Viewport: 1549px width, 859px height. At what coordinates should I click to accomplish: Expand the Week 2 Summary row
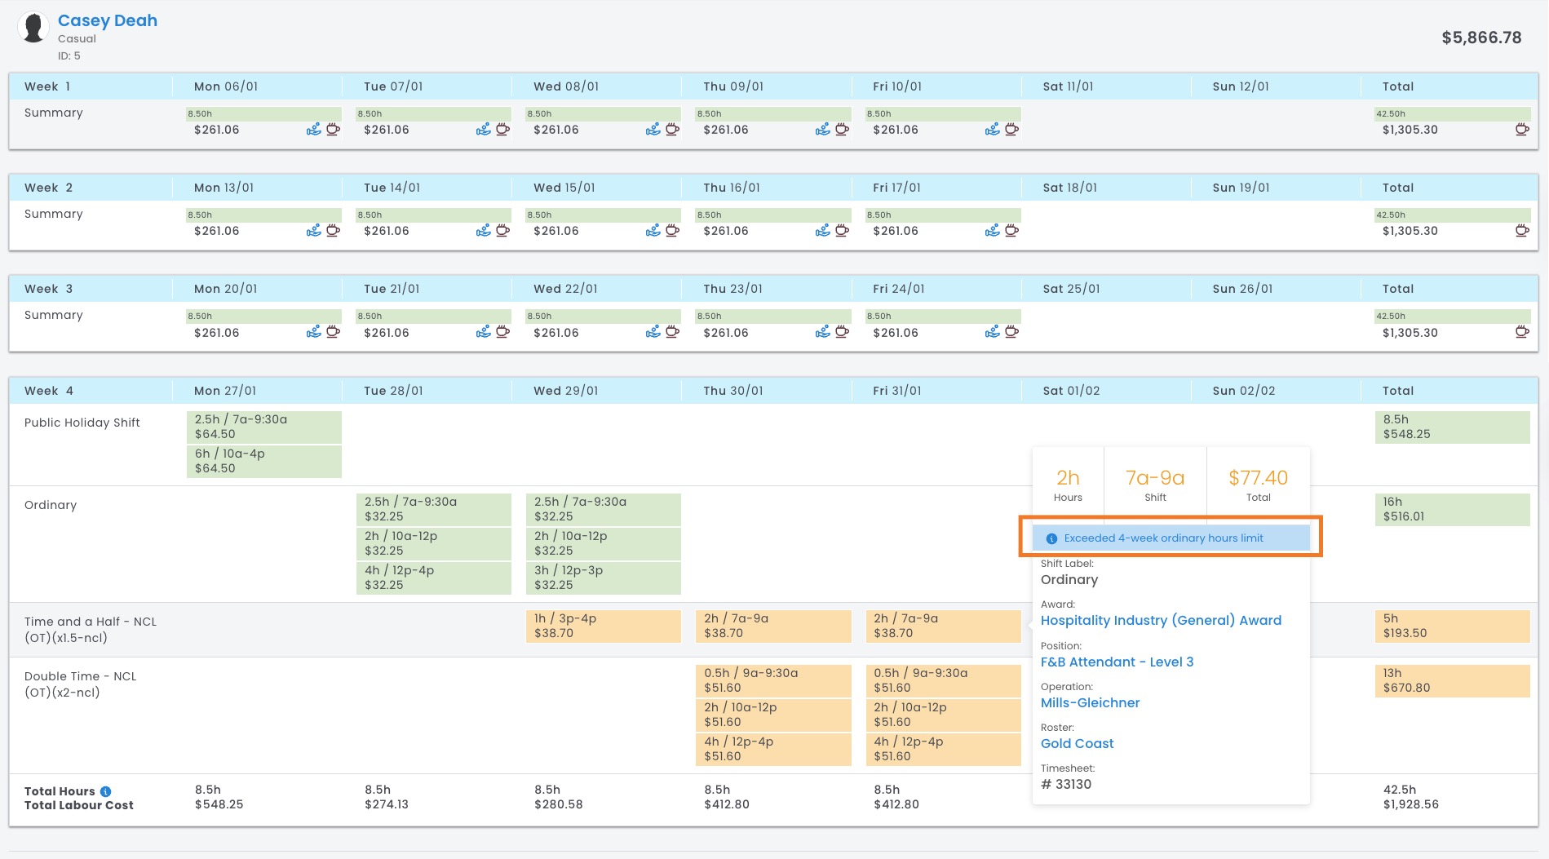coord(54,214)
